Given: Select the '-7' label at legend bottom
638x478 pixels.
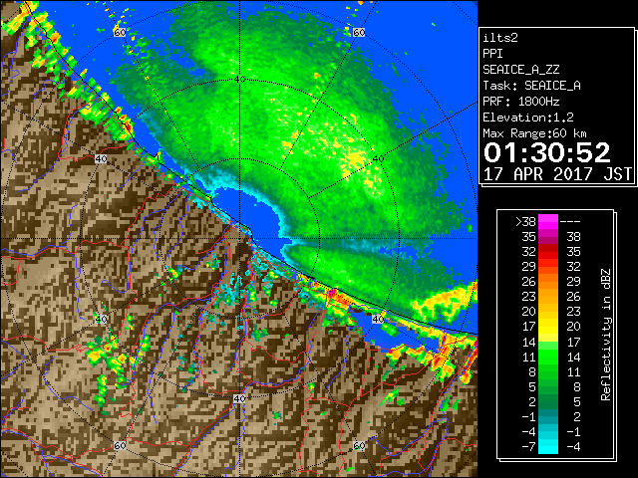Looking at the screenshot, I should 528,446.
